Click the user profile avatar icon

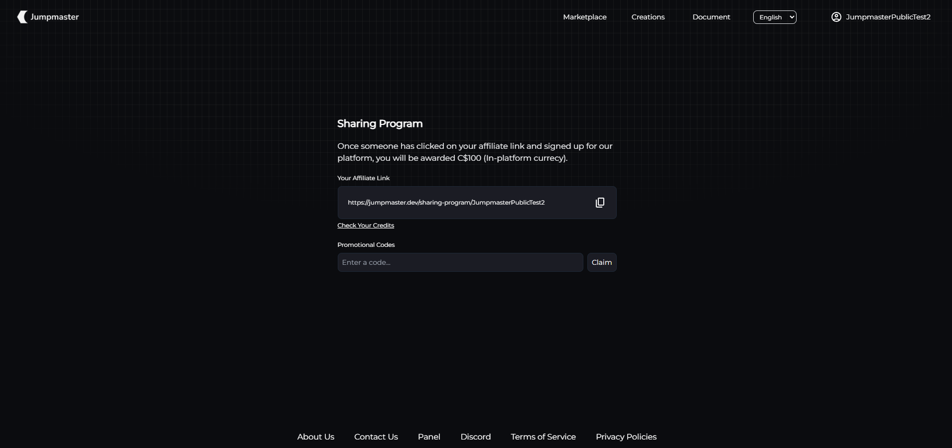(836, 17)
